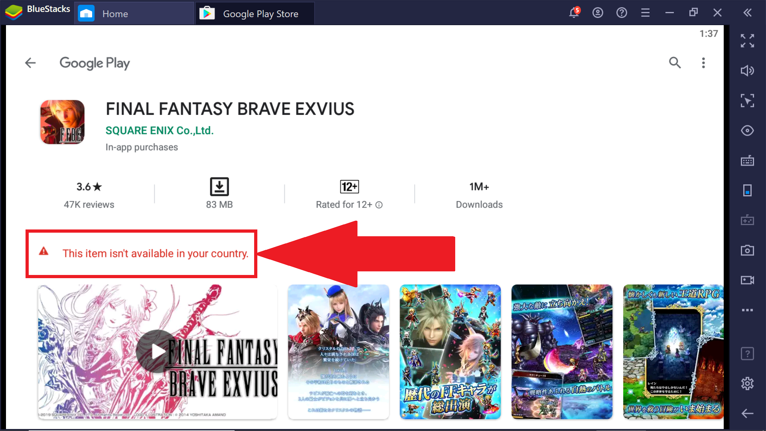Click the SQUARE ENIX developer link

[159, 130]
